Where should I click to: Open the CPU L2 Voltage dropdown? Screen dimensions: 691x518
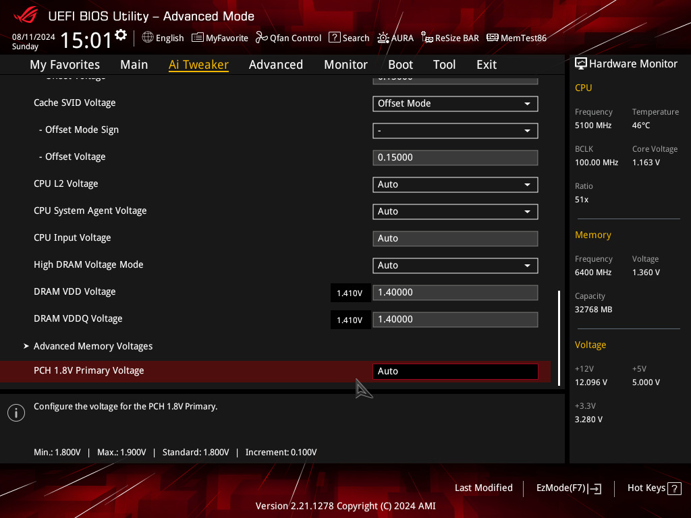click(x=455, y=185)
